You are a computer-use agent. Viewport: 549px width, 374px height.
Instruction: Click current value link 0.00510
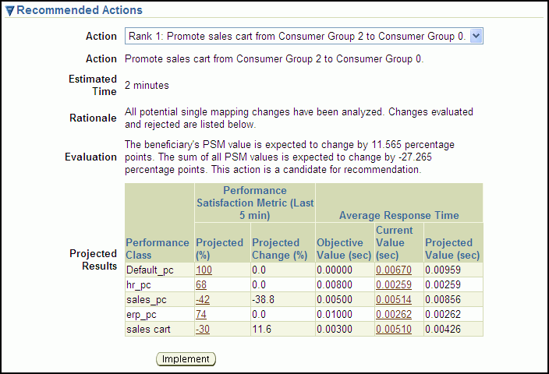(x=391, y=329)
